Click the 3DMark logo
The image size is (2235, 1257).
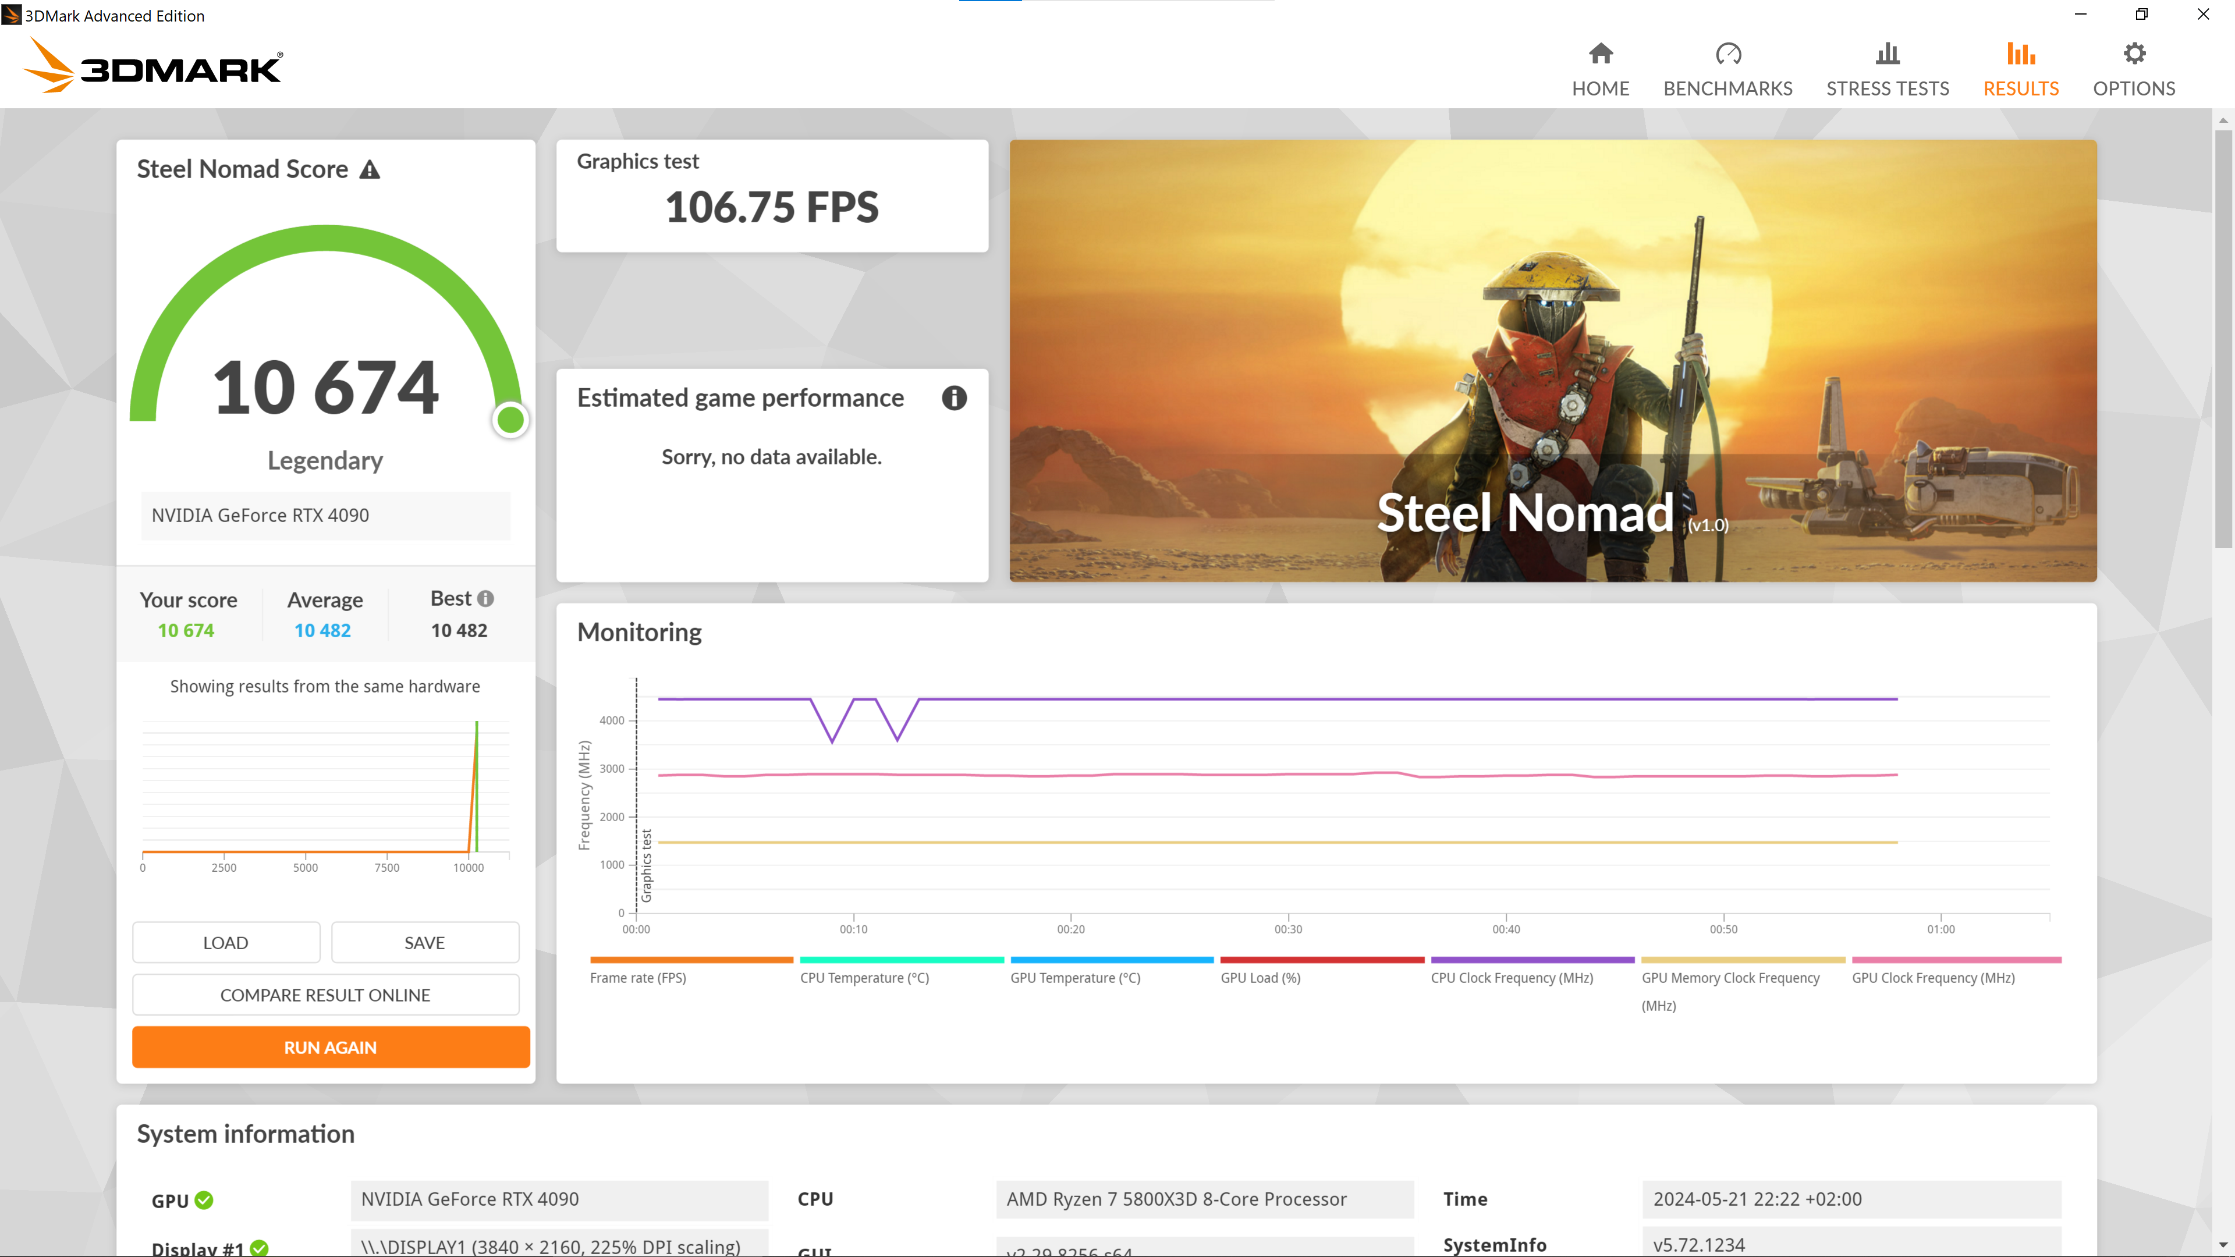(152, 67)
